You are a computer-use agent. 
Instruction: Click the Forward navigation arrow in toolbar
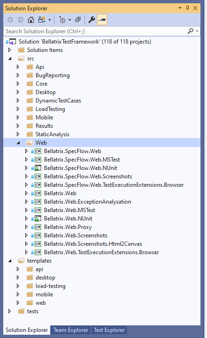pyautogui.click(x=21, y=20)
